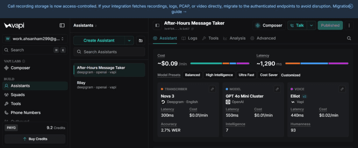Edit the Model card with pencil icon

pos(277,89)
